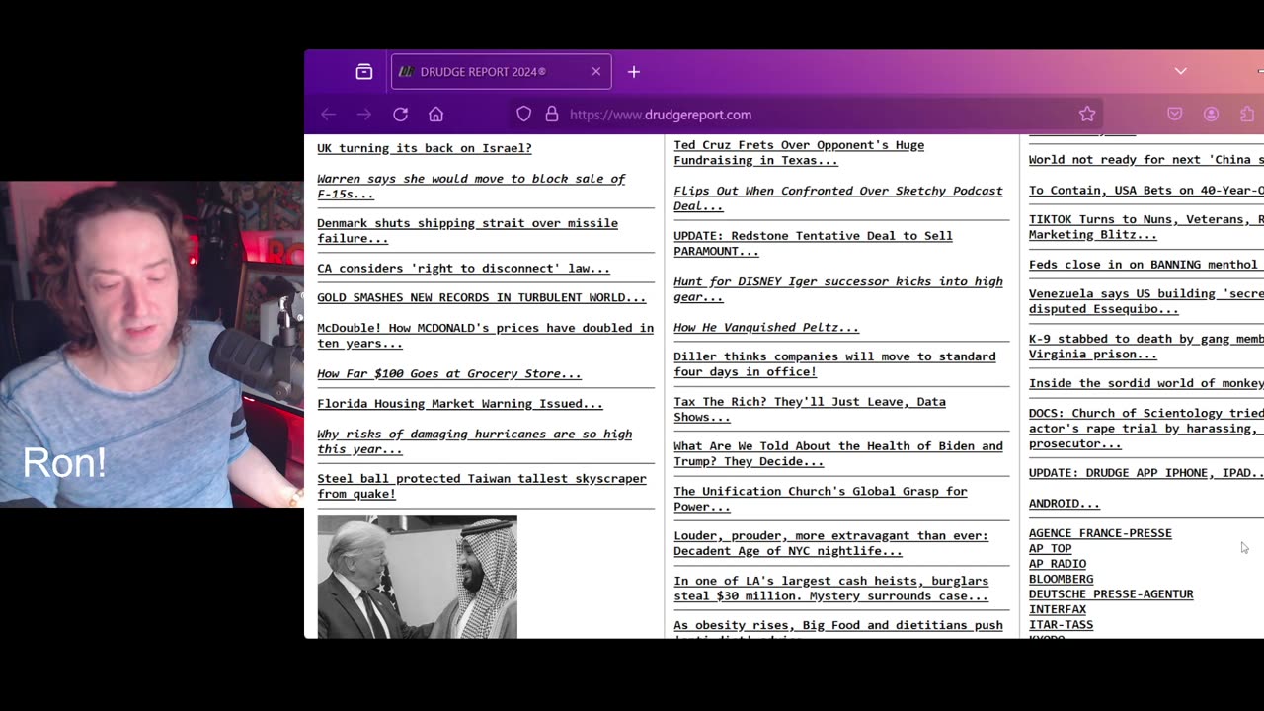The image size is (1264, 711).
Task: Focus the drudgereport.com address bar
Action: 805,115
